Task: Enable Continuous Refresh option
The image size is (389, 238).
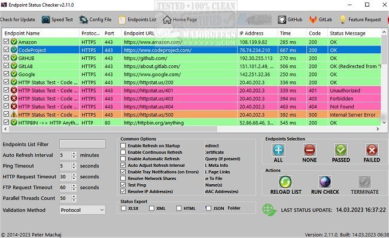Action: [123, 152]
